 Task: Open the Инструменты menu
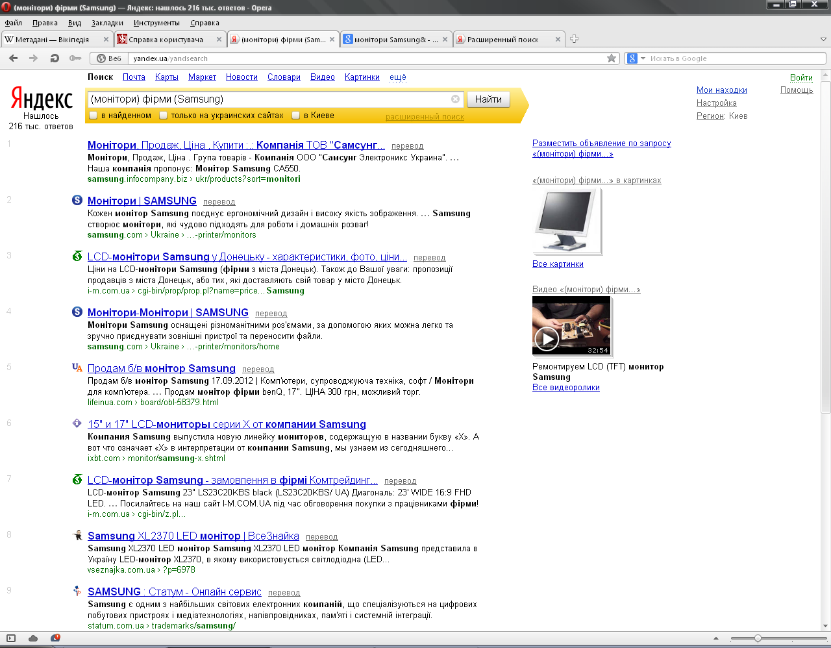point(156,23)
